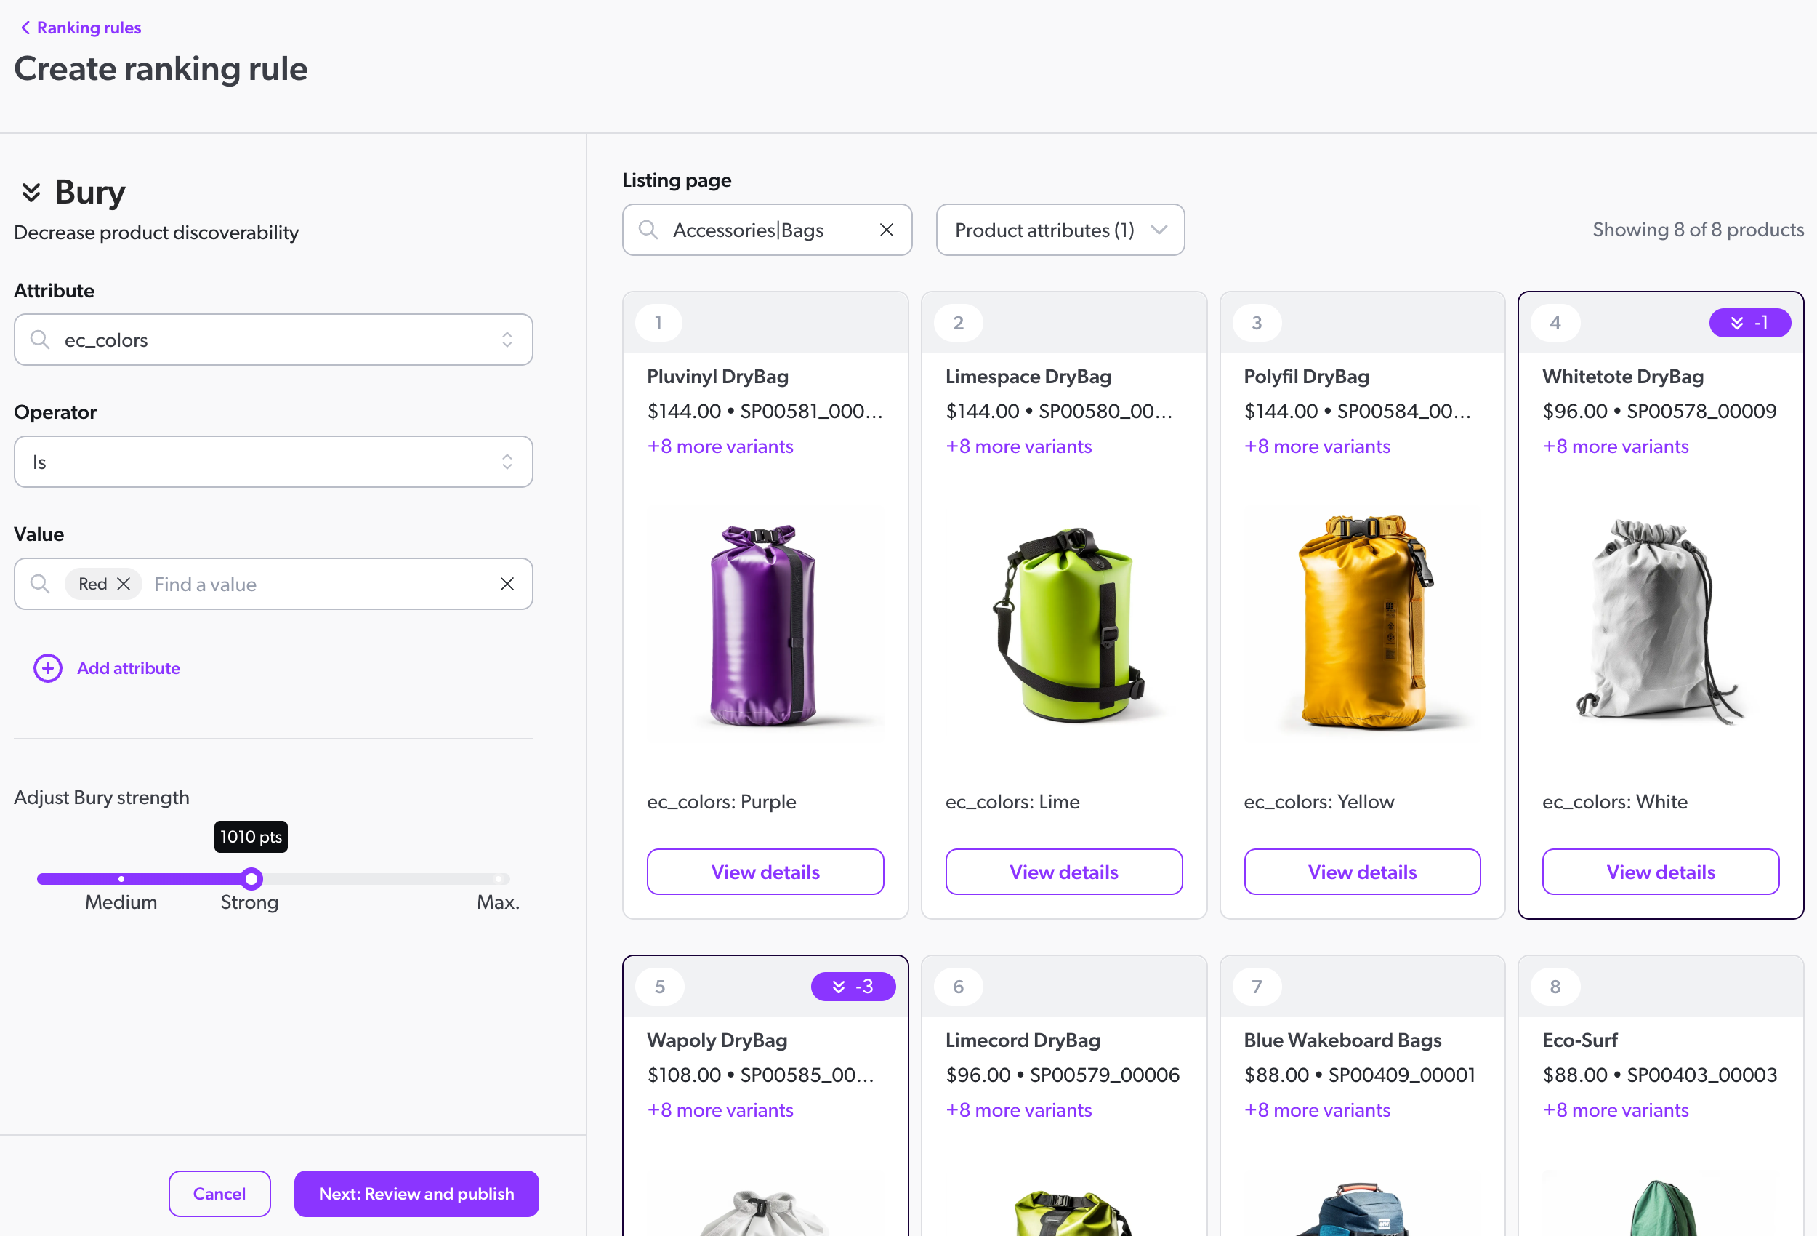Click 'ec_colors: Lime' label
Image resolution: width=1817 pixels, height=1236 pixels.
coord(1012,802)
